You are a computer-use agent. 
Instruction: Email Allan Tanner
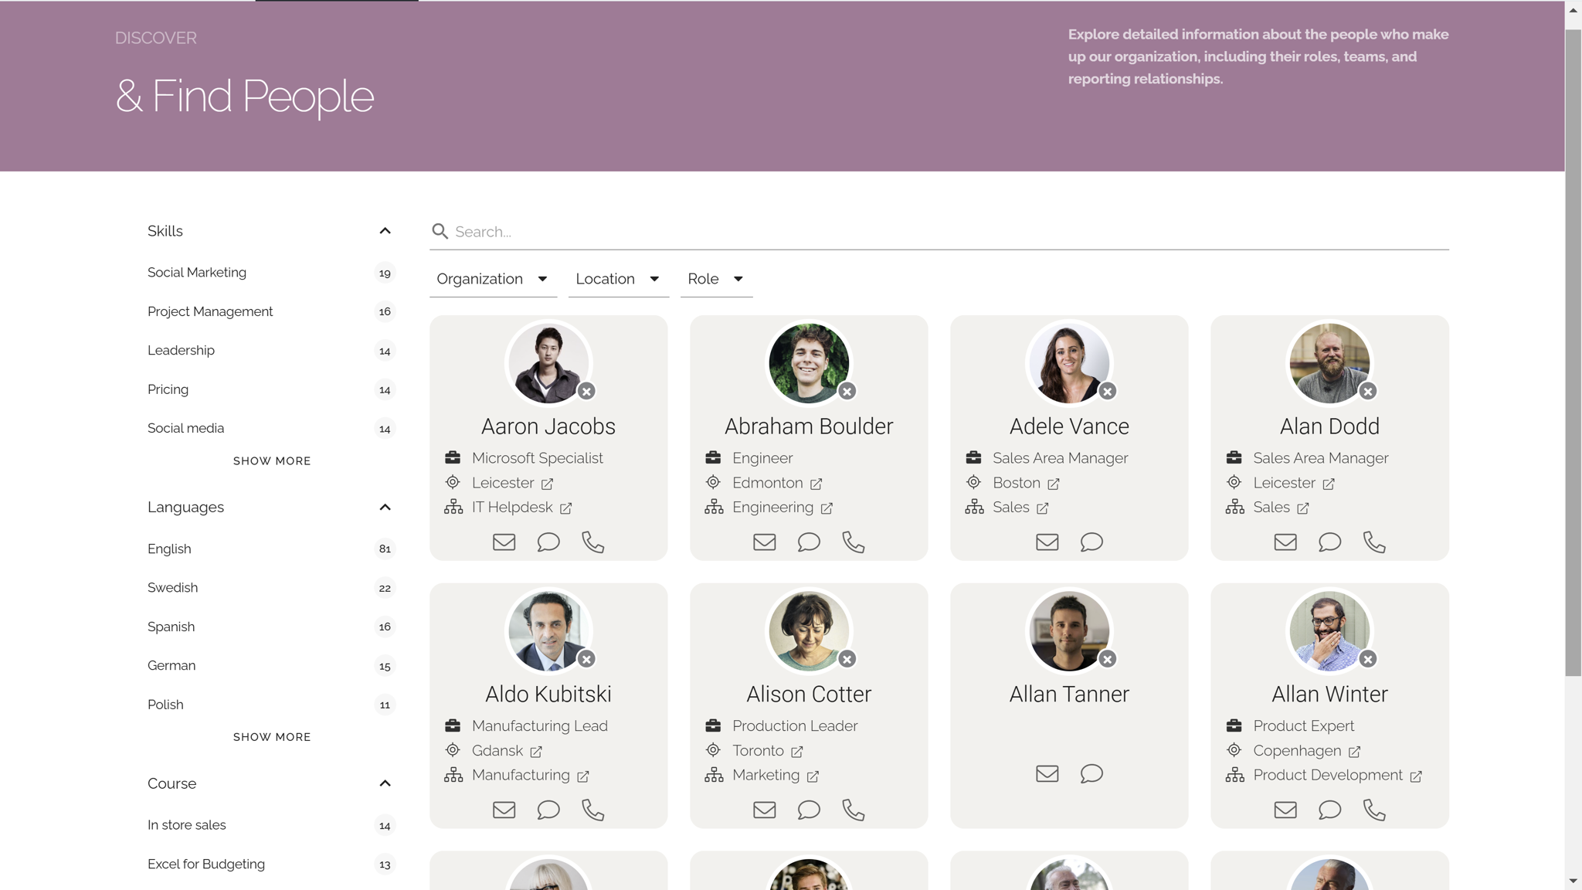click(1047, 773)
